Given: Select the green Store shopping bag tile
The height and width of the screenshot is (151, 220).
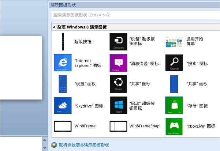Looking at the screenshot, I should [174, 105].
